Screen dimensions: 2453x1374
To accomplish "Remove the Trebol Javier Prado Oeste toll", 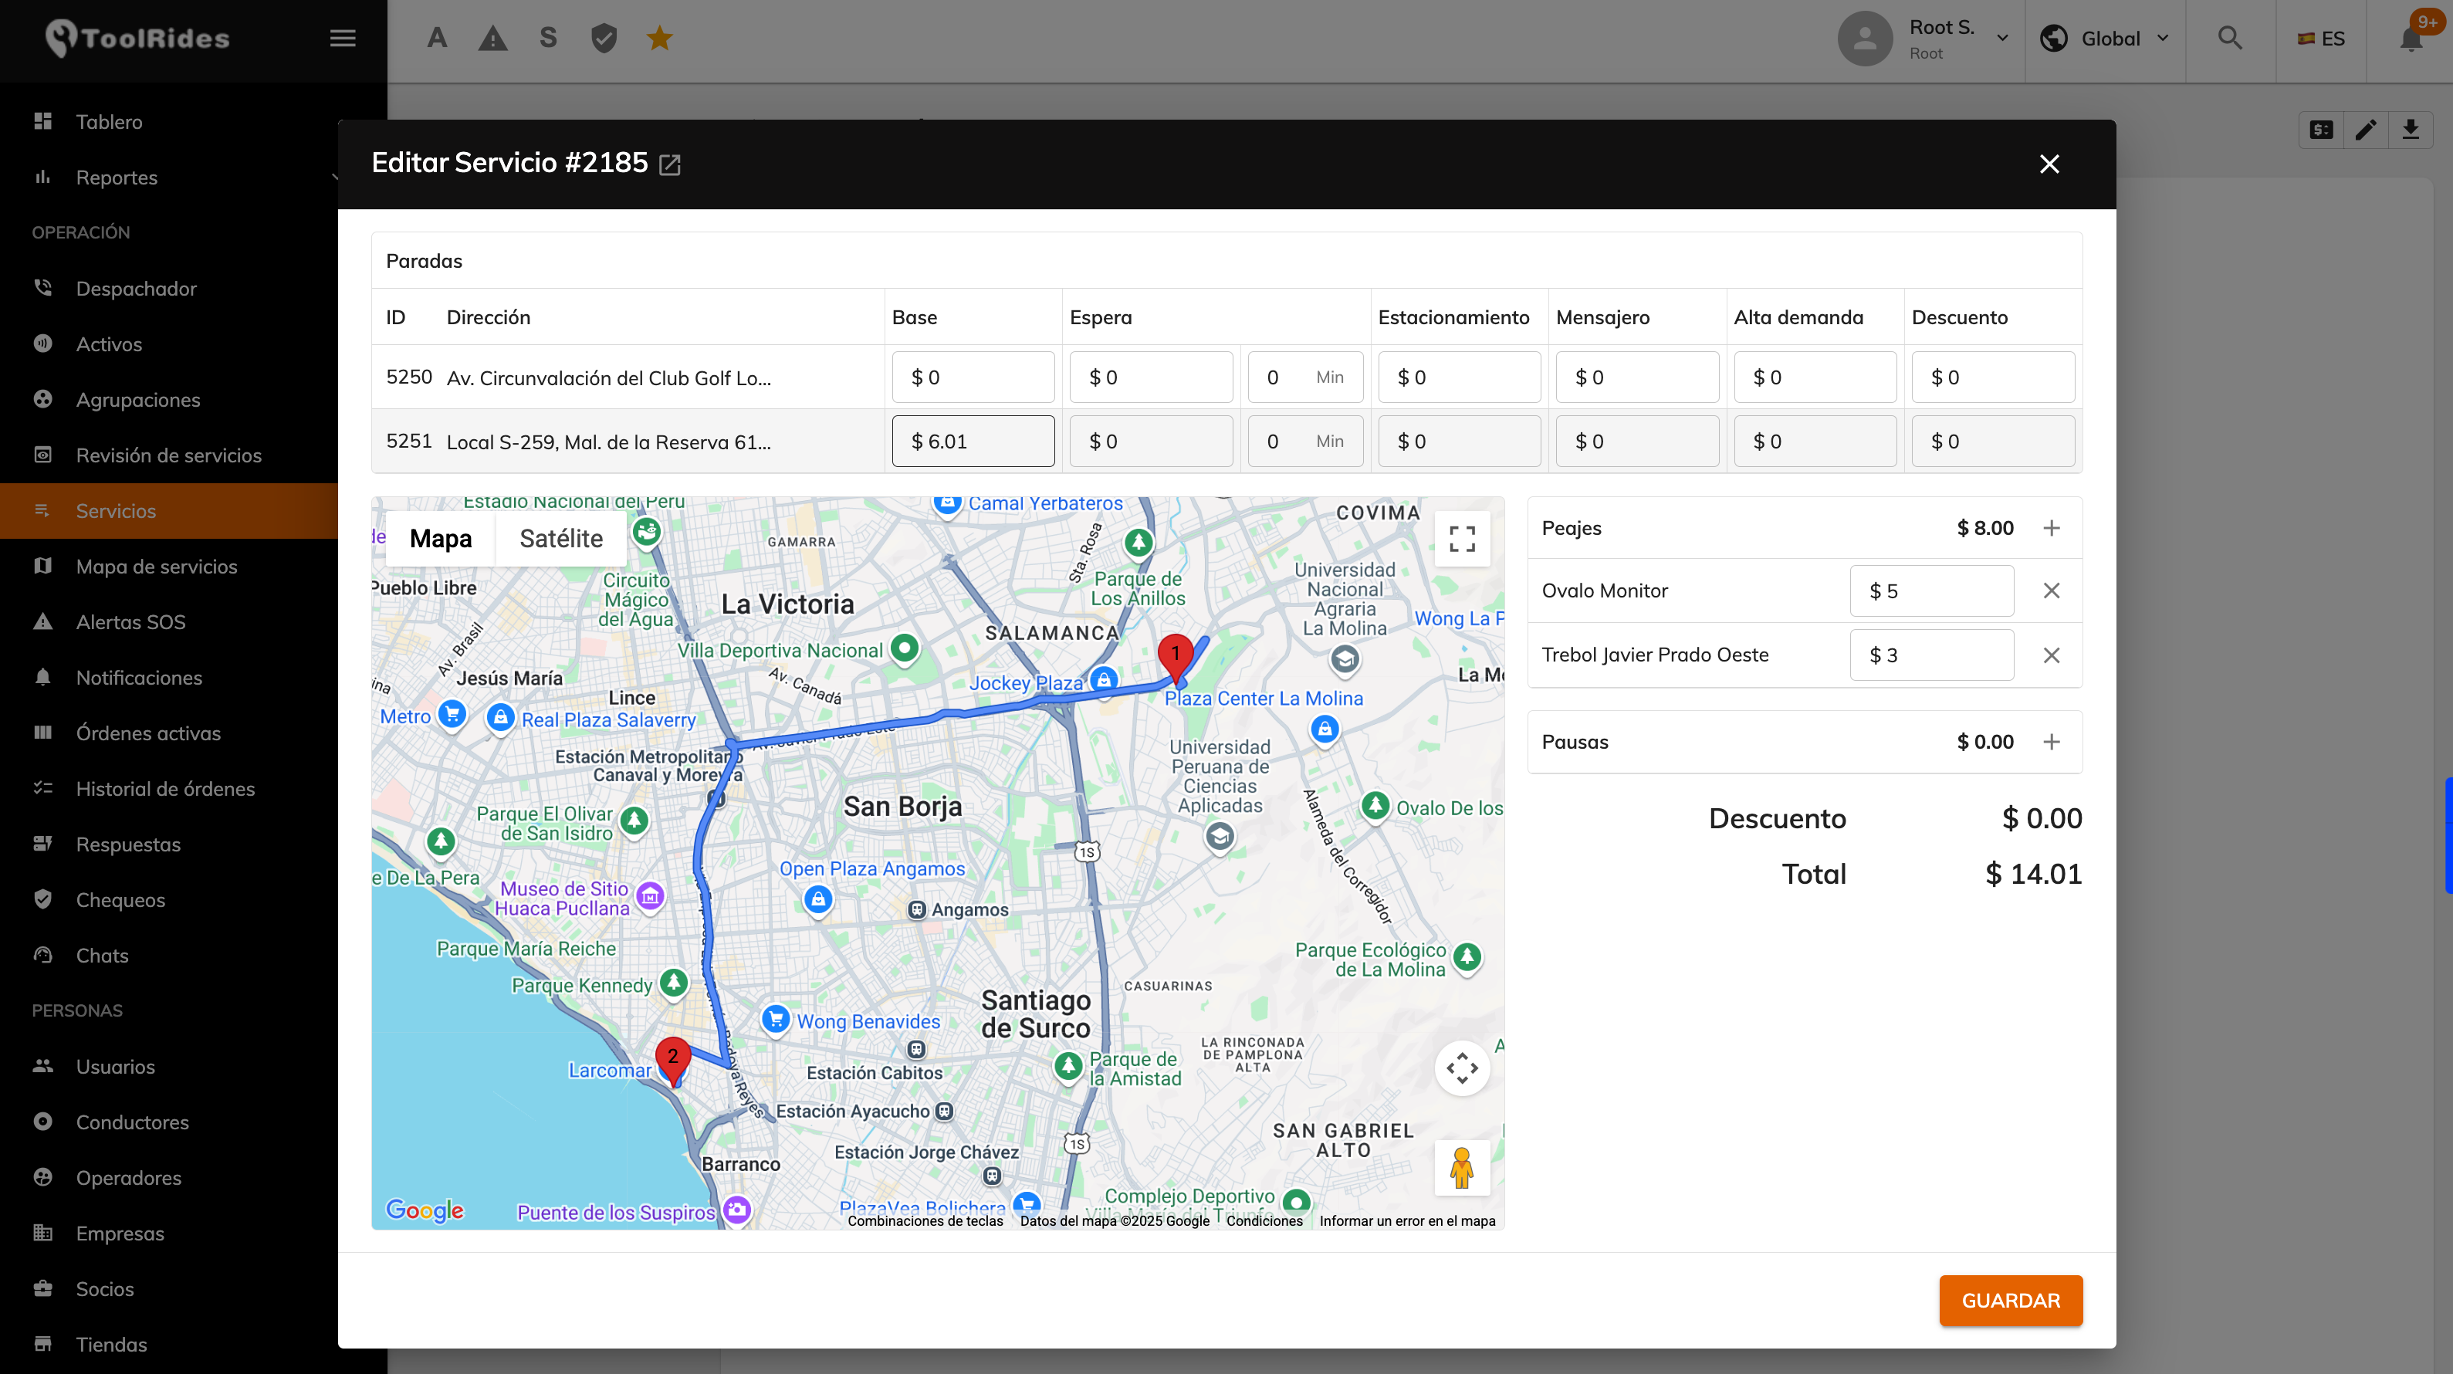I will point(2051,655).
